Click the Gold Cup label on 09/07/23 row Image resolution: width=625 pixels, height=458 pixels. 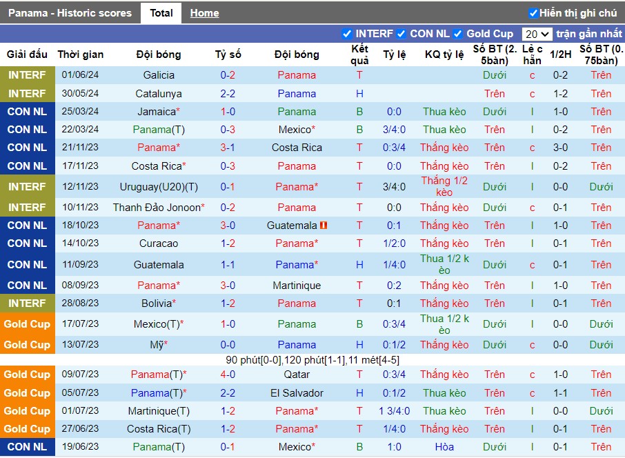[x=27, y=375]
